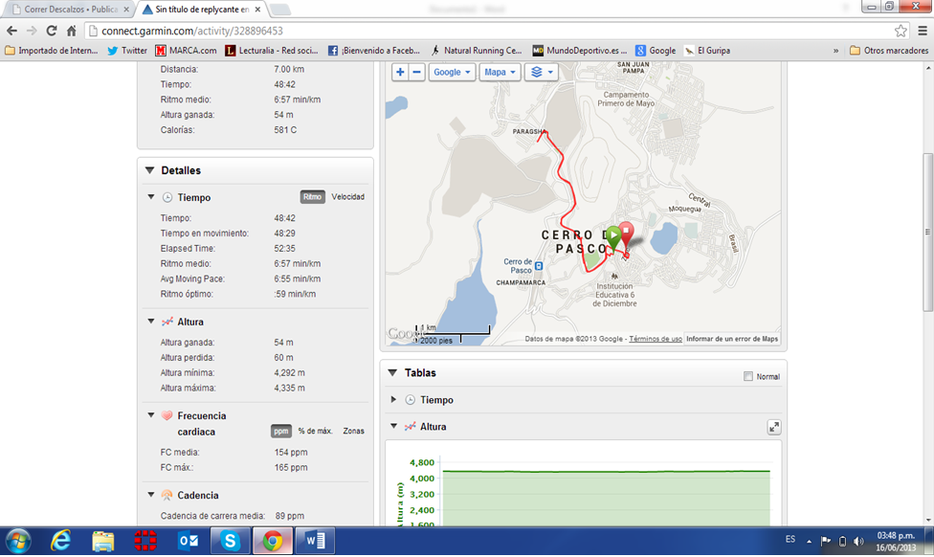Show heart rate by Zonas

[353, 431]
